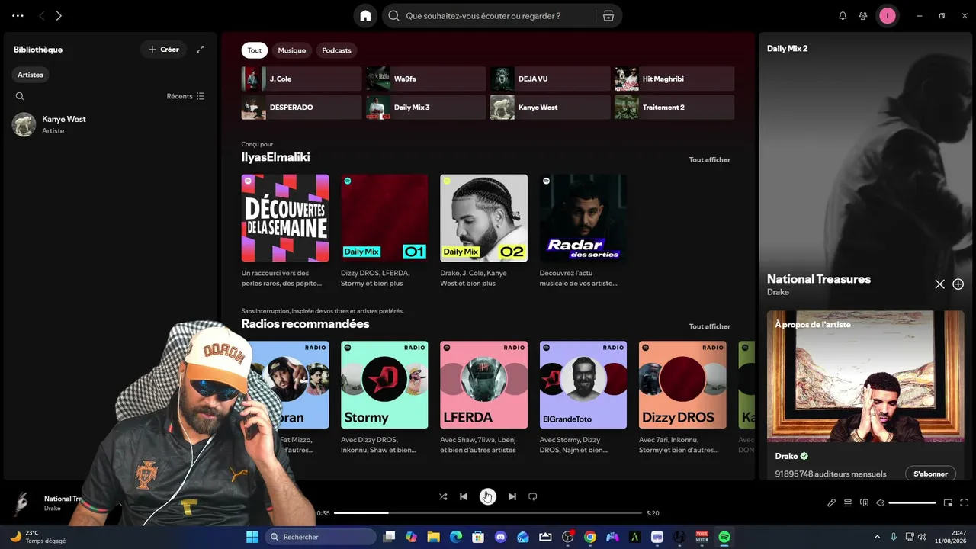Click the search input field
The image size is (976, 549).
[488, 16]
